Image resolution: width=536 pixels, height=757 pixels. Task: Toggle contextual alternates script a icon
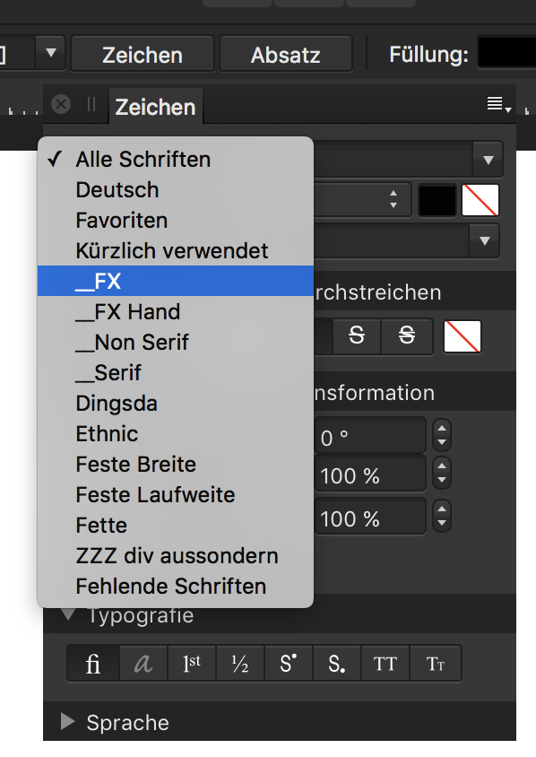pos(143,664)
